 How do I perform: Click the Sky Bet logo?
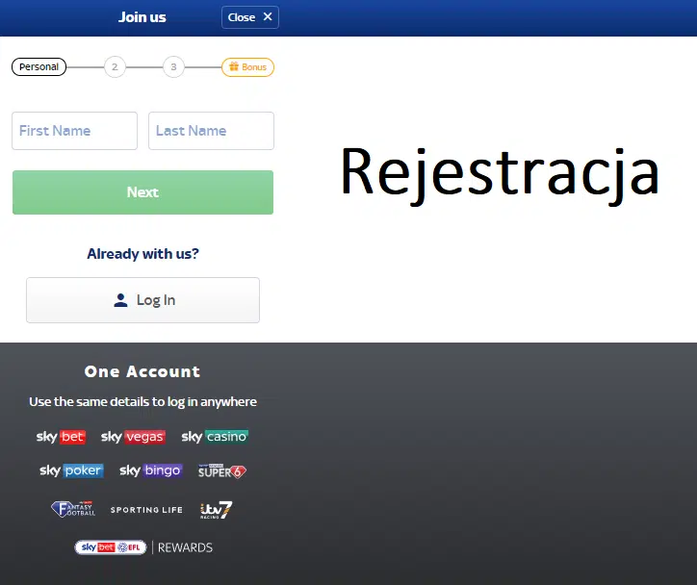pyautogui.click(x=61, y=437)
